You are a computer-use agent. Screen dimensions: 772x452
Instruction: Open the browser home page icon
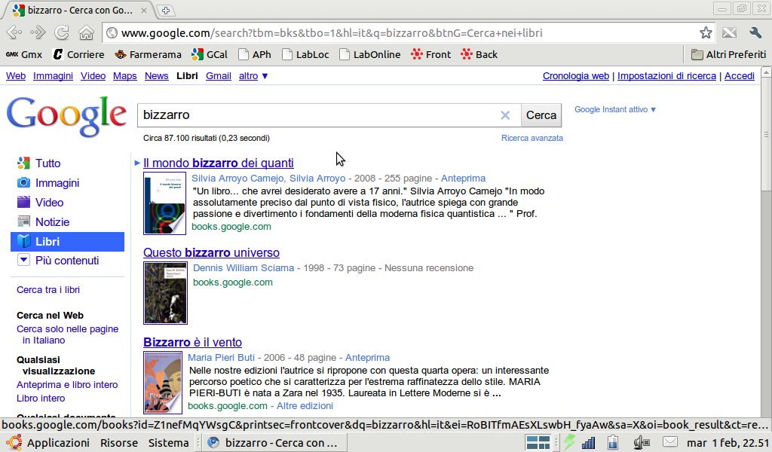tap(86, 33)
